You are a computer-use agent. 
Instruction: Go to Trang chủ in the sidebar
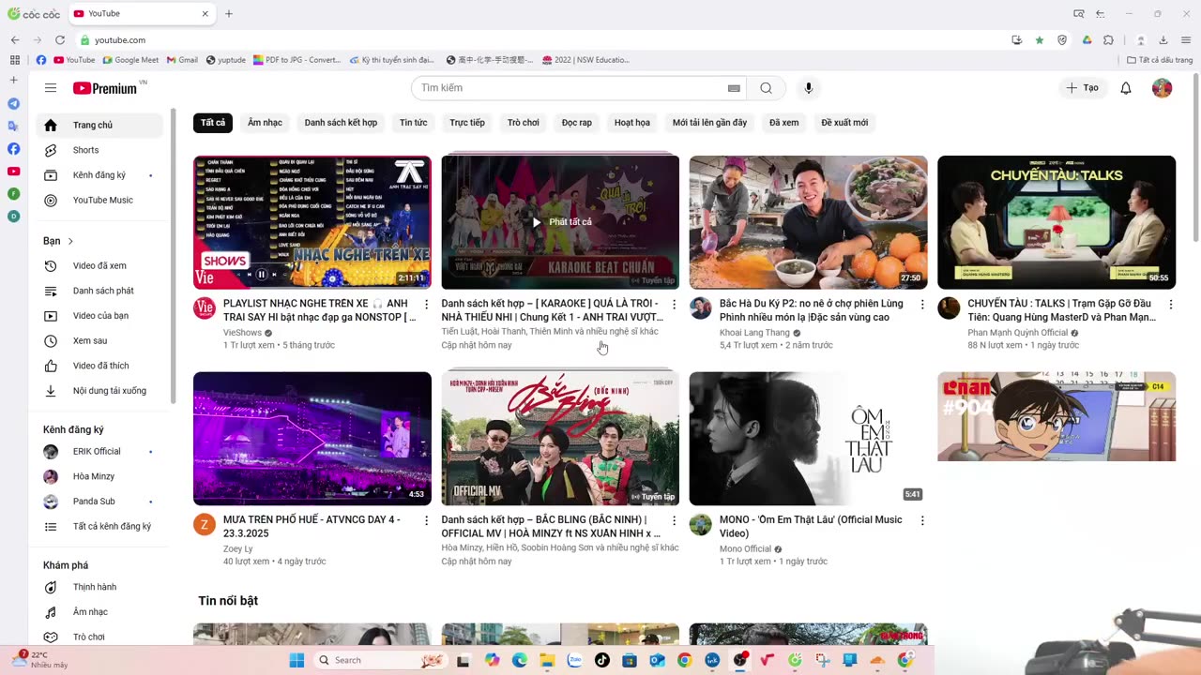(101, 125)
